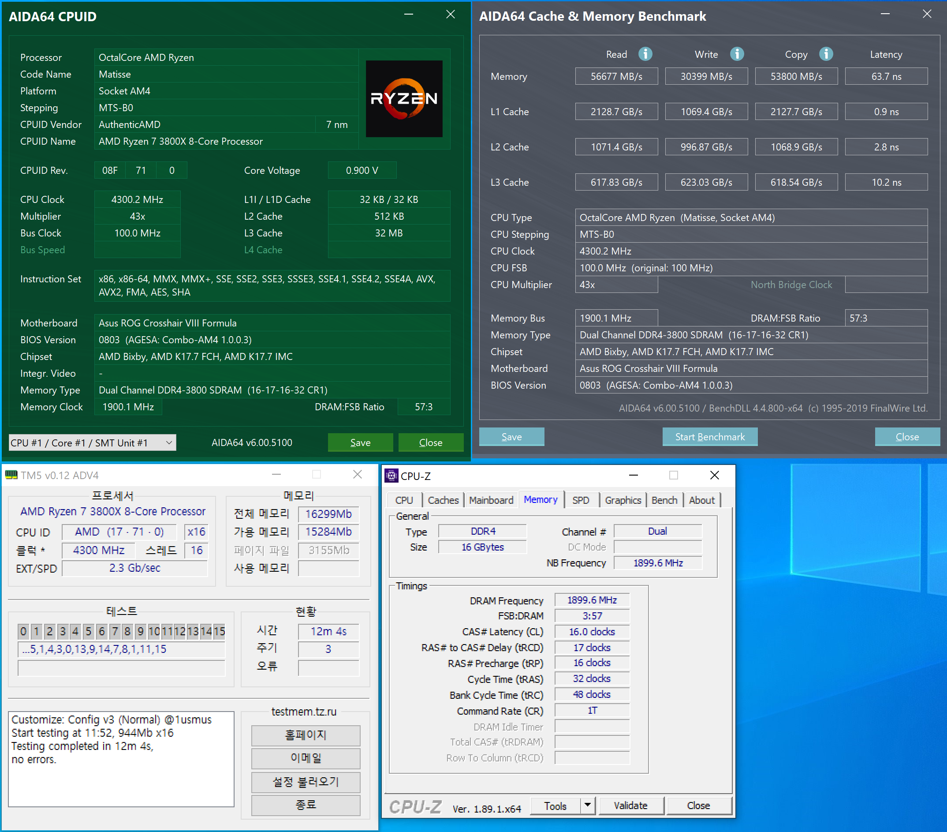Switch to the Caches tab in CPU-Z

point(443,500)
